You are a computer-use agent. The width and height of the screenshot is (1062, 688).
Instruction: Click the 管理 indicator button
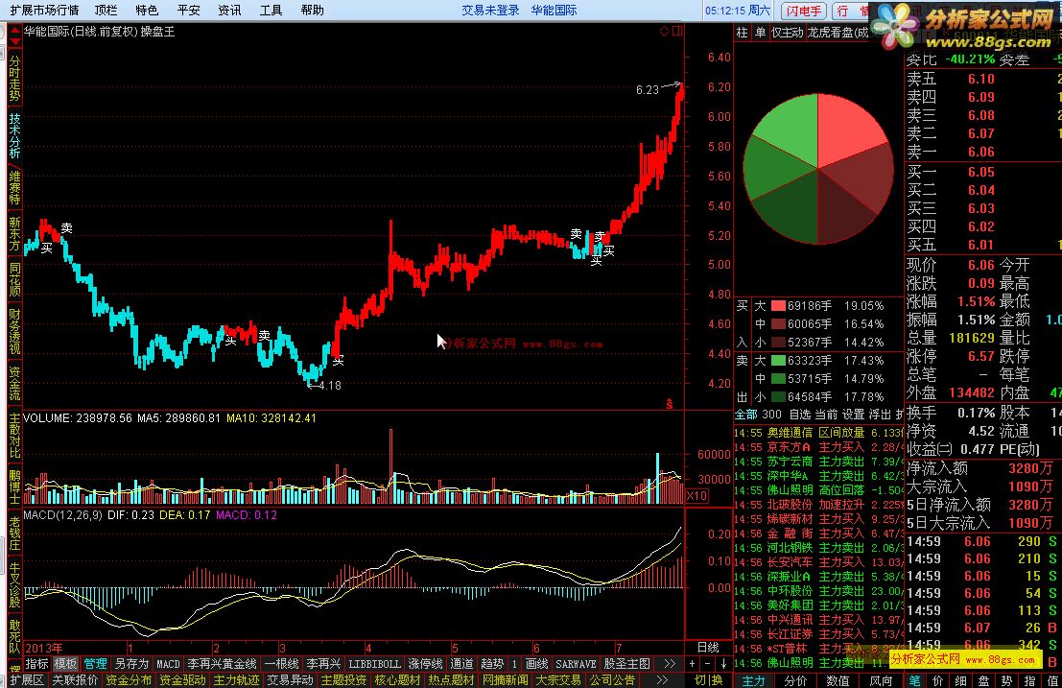96,664
